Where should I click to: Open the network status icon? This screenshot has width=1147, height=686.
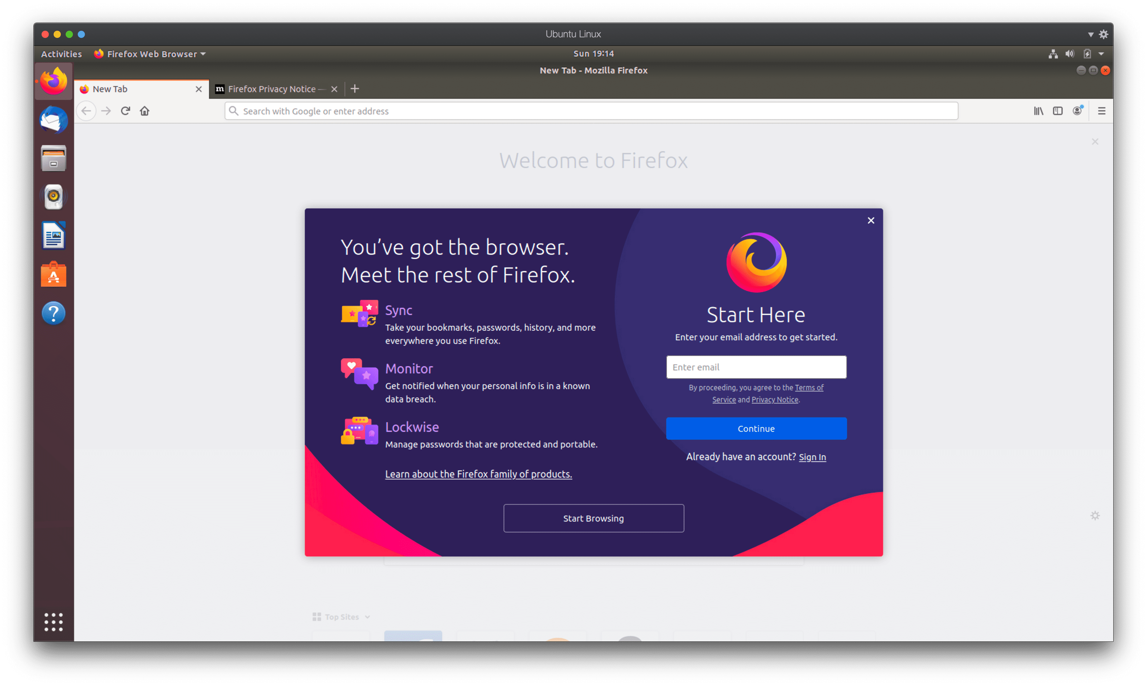pos(1053,54)
